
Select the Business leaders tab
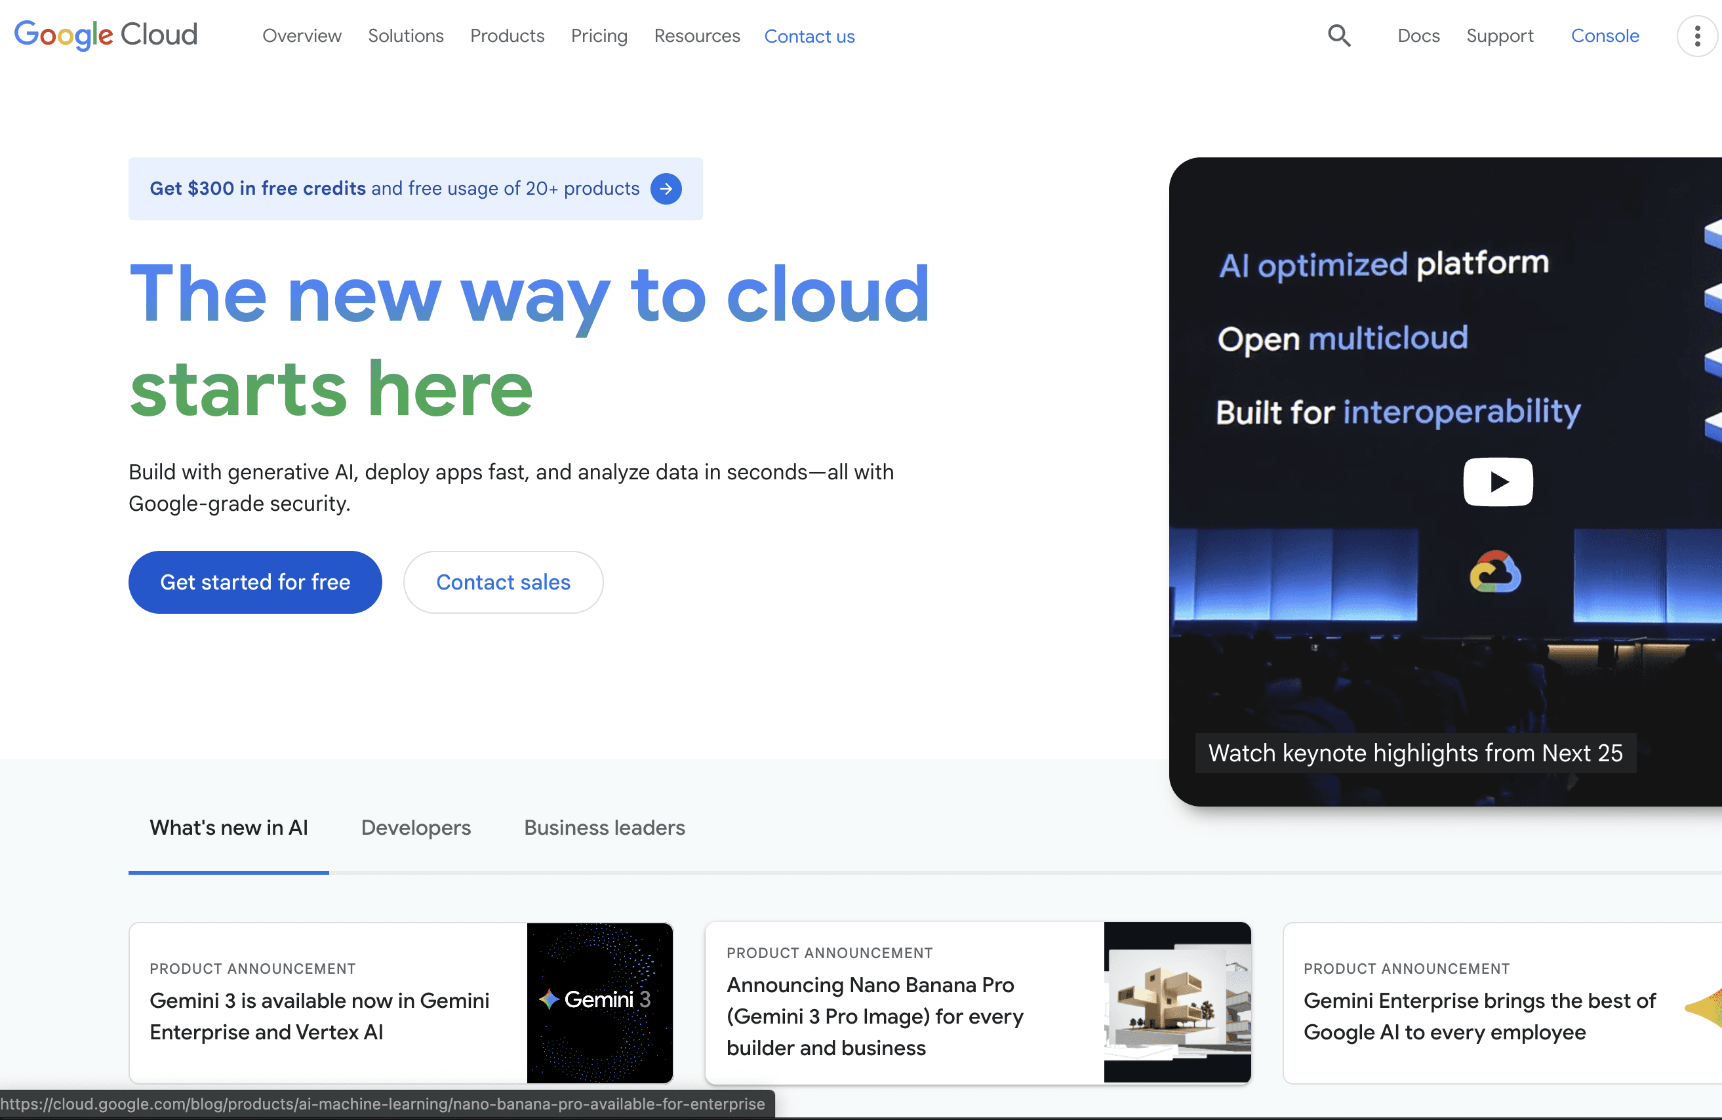[x=604, y=828]
